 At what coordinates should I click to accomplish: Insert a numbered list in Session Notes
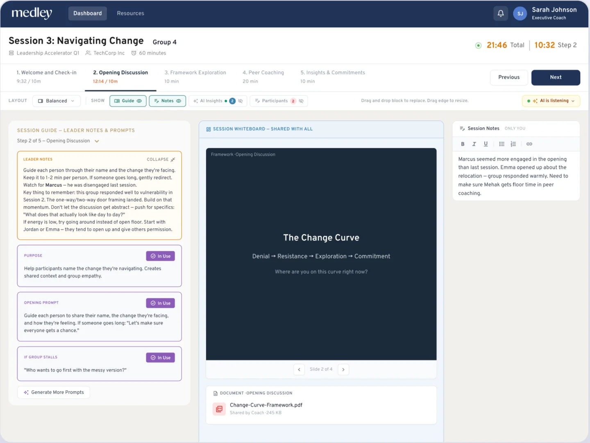click(513, 144)
